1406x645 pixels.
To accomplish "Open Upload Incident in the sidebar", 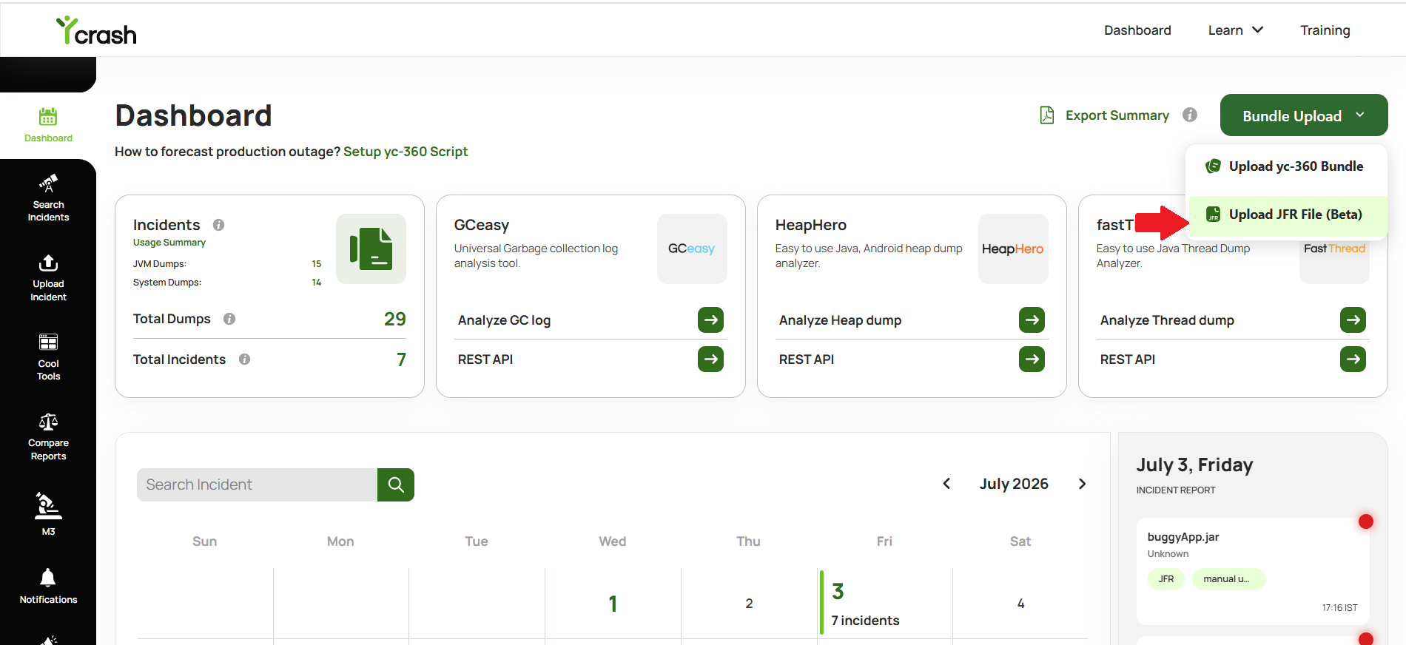I will (48, 278).
